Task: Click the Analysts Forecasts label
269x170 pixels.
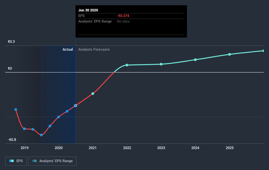Action: tap(94, 49)
